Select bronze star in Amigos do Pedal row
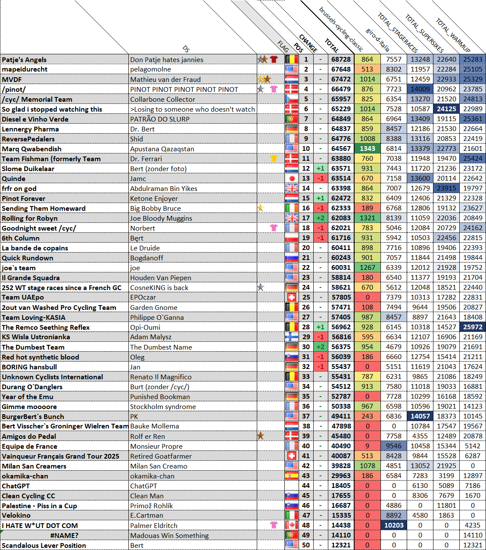486x550 pixels. point(260,436)
